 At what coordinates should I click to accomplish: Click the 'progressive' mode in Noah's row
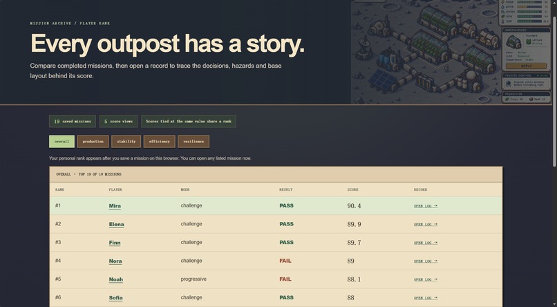point(193,279)
